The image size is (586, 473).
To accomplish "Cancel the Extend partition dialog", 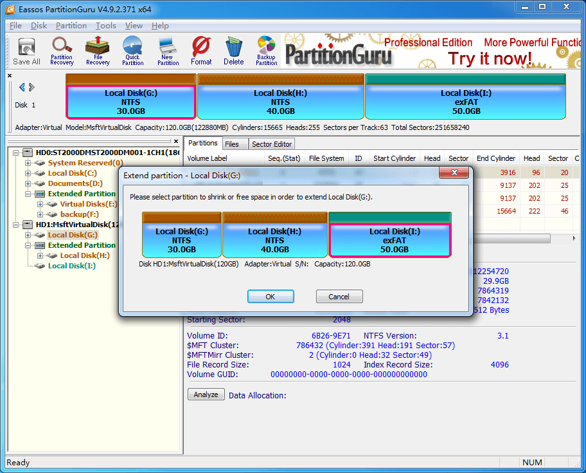I will click(x=339, y=297).
